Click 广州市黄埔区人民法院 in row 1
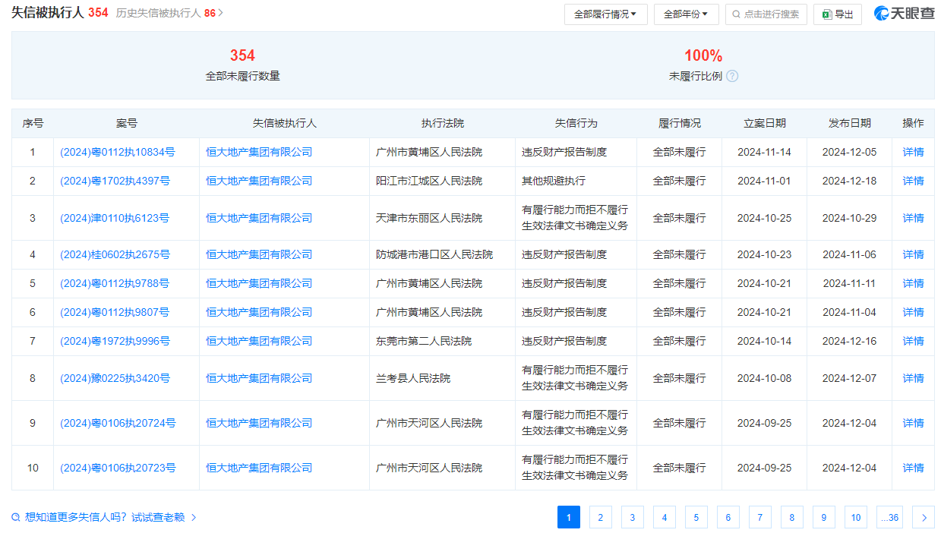The width and height of the screenshot is (941, 533). 429,152
